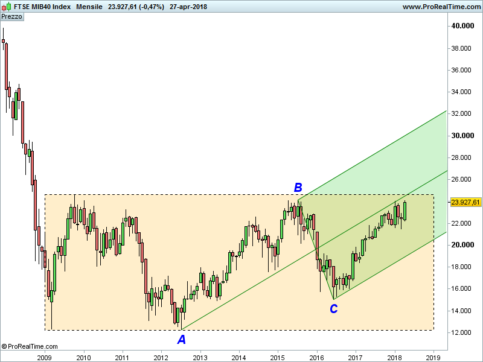The width and height of the screenshot is (483, 362).
Task: Click the 36.000 price axis label
Action: click(x=461, y=70)
